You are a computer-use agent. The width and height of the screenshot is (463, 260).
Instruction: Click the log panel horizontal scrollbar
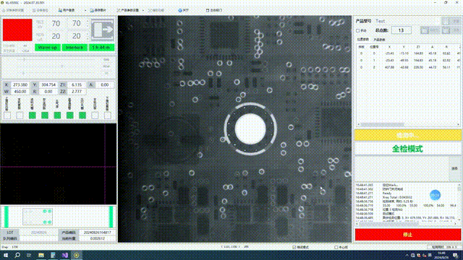coord(407,224)
